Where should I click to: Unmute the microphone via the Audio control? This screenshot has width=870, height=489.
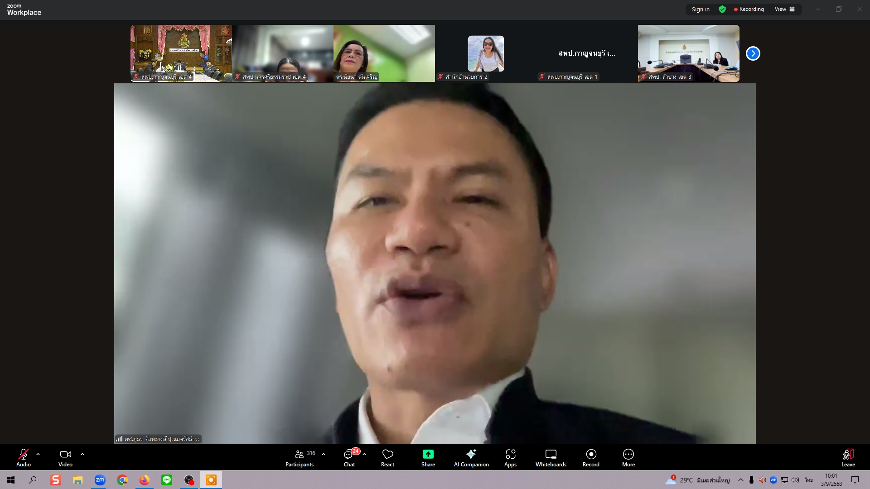23,456
